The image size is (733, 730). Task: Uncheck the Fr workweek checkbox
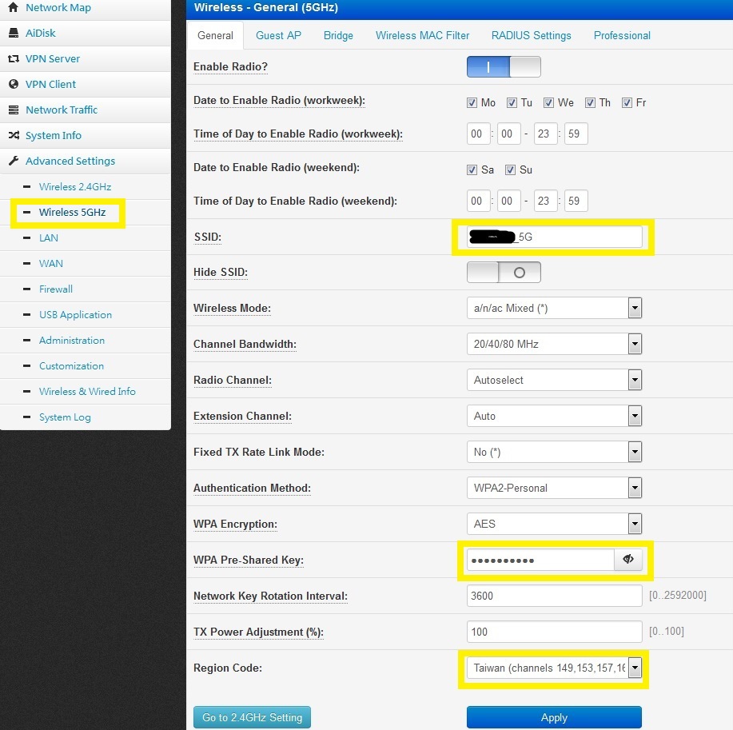click(x=627, y=103)
